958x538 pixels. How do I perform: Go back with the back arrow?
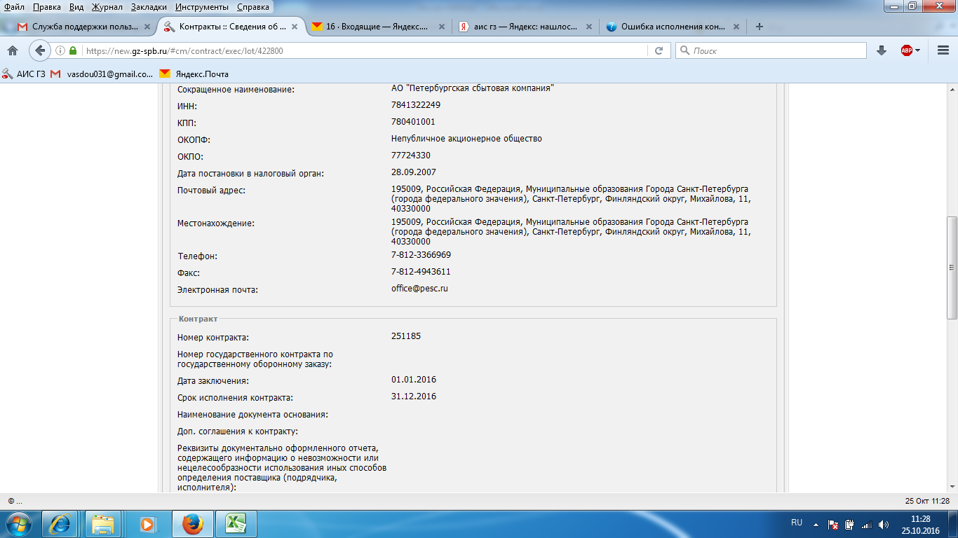click(40, 50)
